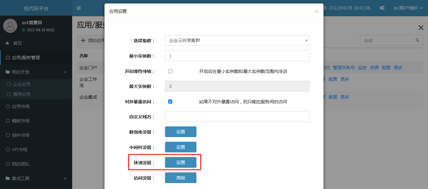This screenshot has width=428, height=189.
Task: Close the panel with the large X icon
Action: [421, 28]
